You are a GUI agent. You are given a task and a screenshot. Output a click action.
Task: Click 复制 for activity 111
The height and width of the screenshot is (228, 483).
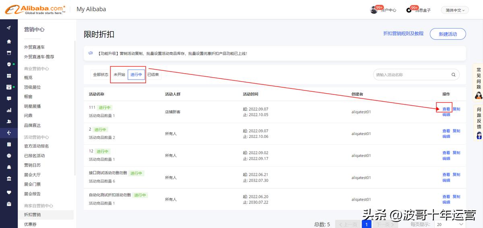456,109
